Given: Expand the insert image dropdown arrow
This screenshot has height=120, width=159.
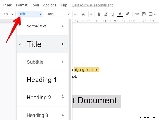Looking at the screenshot, I should point(155,14).
